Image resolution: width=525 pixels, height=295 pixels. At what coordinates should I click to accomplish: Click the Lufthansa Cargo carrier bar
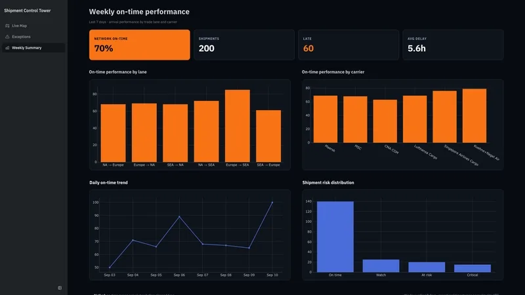point(415,119)
